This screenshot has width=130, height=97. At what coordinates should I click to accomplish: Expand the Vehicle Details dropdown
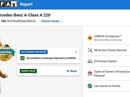(x=52, y=21)
